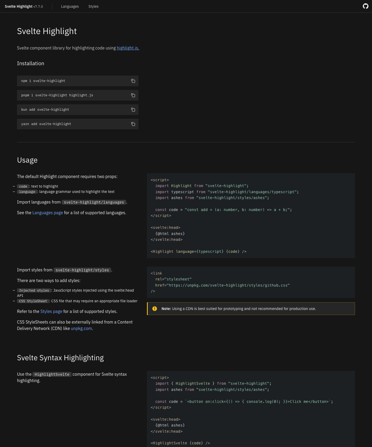The height and width of the screenshot is (447, 372).
Task: Copy the pnpm install command
Action: tap(133, 95)
